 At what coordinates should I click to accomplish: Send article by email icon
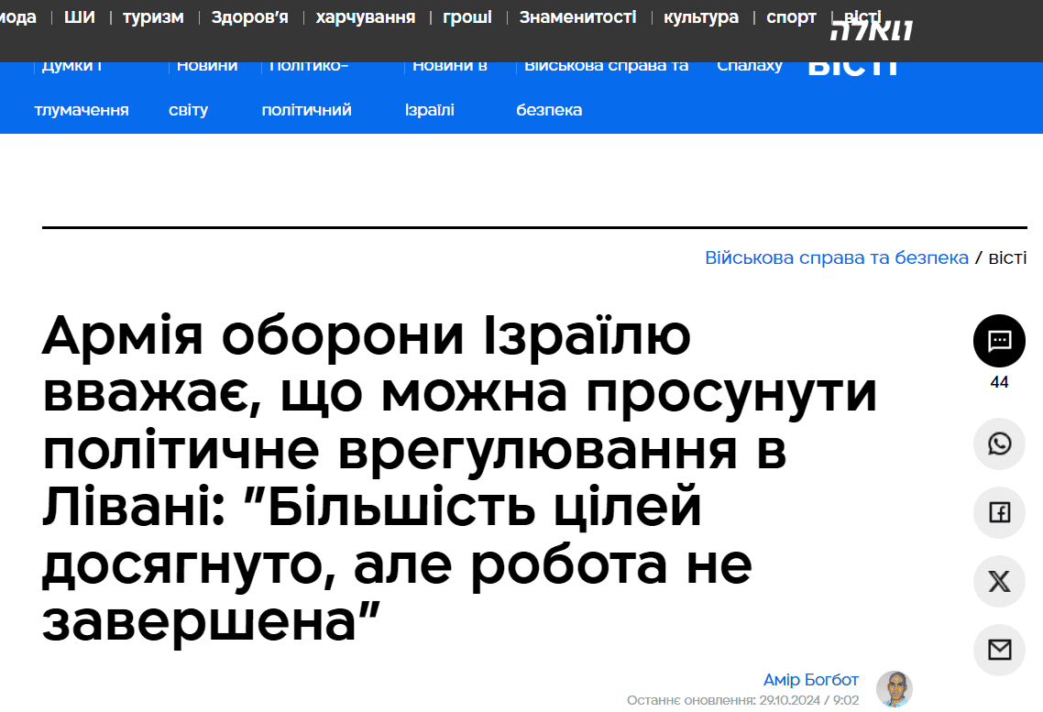(999, 650)
